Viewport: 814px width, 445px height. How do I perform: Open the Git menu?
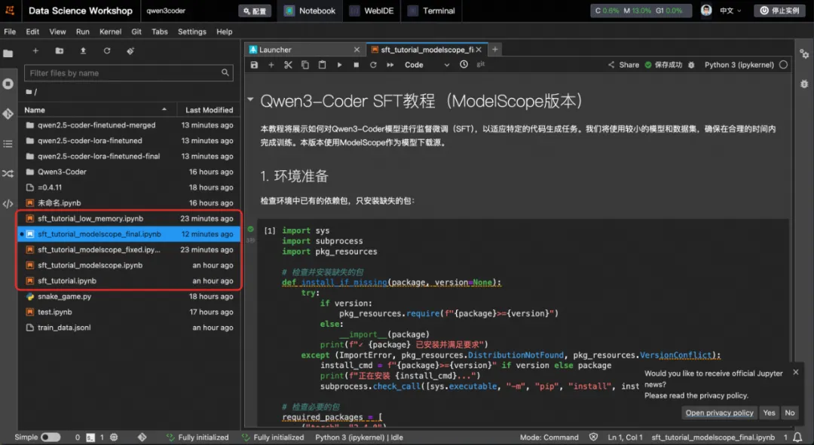click(136, 32)
